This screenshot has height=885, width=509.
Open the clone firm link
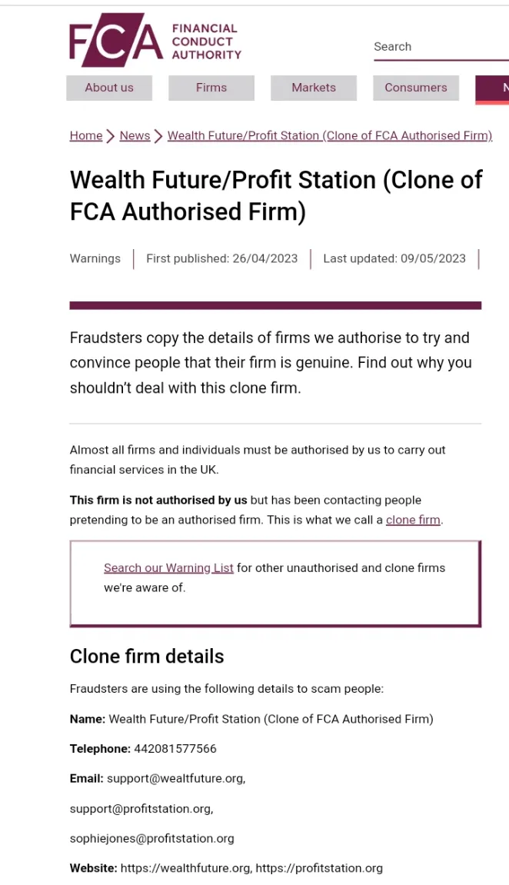pos(413,520)
